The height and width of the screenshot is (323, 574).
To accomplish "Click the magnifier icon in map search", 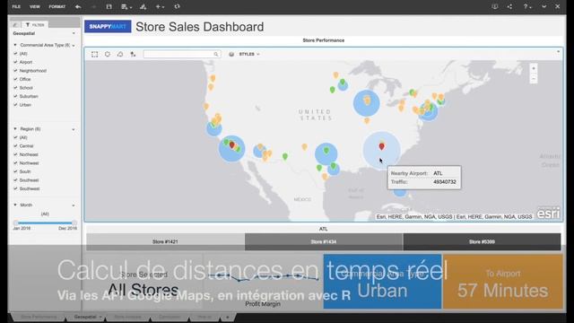I will pyautogui.click(x=216, y=54).
